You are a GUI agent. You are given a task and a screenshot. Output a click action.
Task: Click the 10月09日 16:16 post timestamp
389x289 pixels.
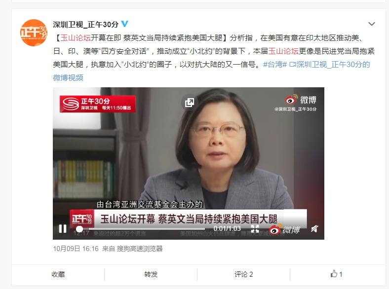click(76, 249)
